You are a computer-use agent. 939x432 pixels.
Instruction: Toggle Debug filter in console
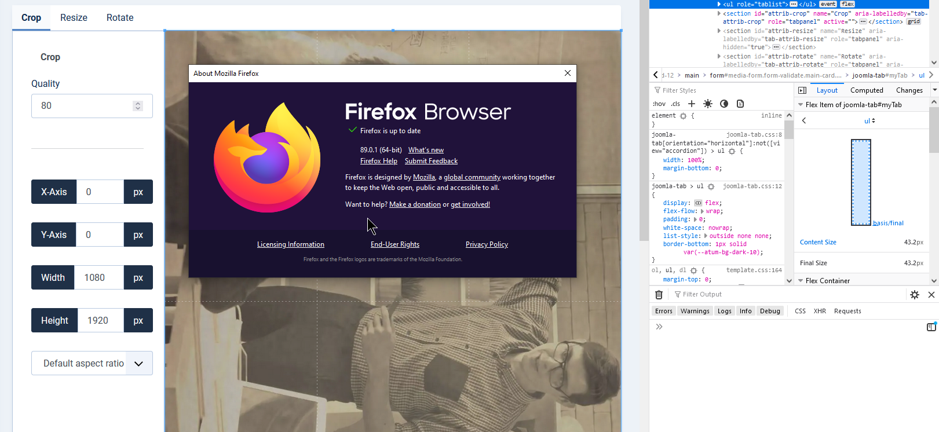(770, 311)
